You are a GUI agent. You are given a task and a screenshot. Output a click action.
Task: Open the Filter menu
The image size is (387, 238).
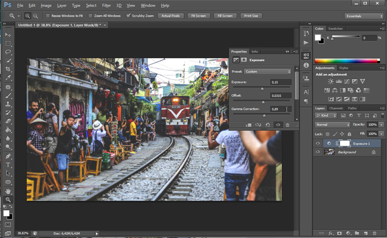(x=107, y=5)
